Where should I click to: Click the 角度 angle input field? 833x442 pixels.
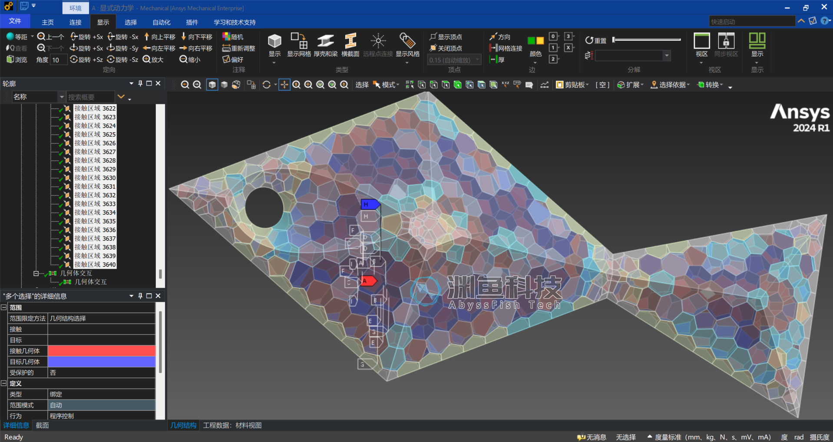pyautogui.click(x=59, y=60)
